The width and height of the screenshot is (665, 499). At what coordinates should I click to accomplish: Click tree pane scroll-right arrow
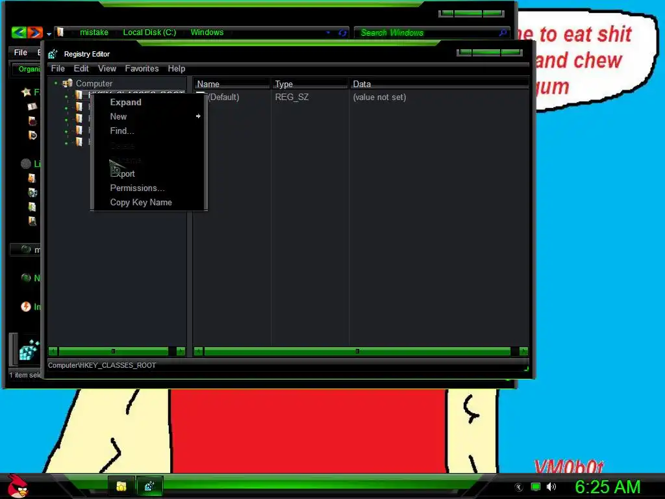[x=181, y=352]
